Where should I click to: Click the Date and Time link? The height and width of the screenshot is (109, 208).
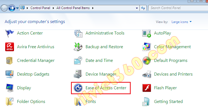click(x=99, y=61)
